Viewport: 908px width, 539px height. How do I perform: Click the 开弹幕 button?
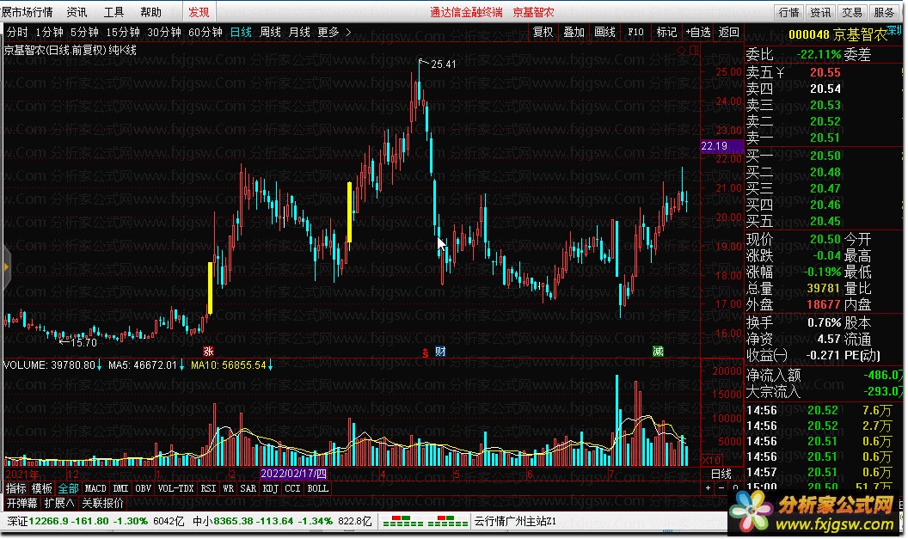coord(22,503)
